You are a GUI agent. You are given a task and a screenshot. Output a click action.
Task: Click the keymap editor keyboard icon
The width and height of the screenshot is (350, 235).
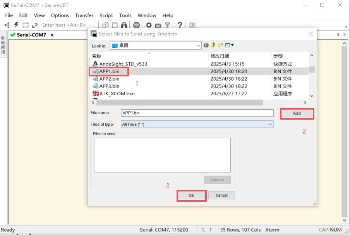pos(158,25)
